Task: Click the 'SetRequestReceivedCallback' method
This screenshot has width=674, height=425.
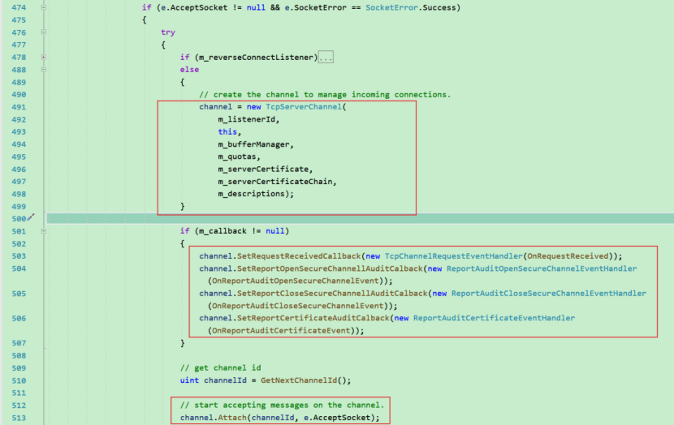Action: pos(299,255)
